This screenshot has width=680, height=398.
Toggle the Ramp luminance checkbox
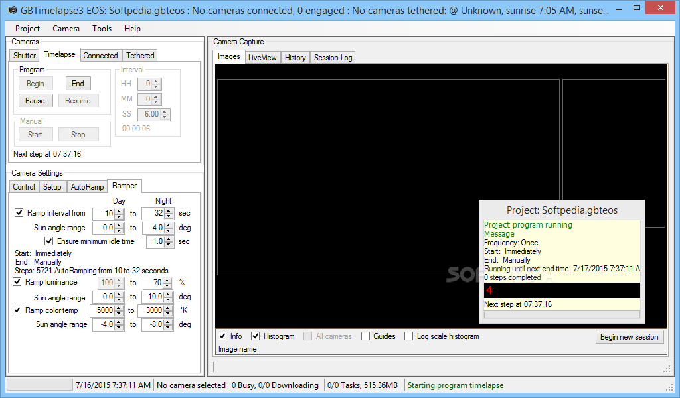[17, 282]
